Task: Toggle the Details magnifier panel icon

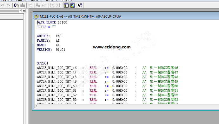Action: click(72, 5)
